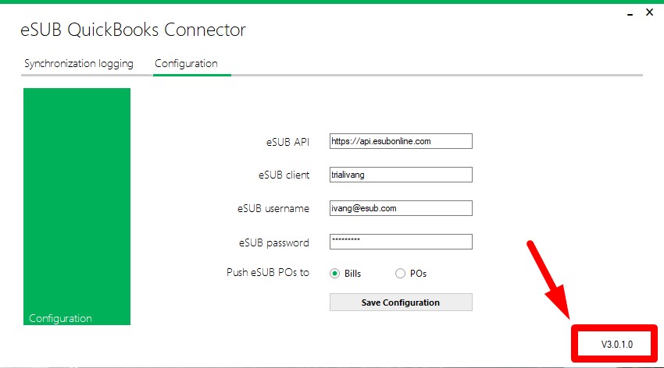Click the eSUB API URL field
Viewport: 664px width, 368px height.
tap(401, 141)
